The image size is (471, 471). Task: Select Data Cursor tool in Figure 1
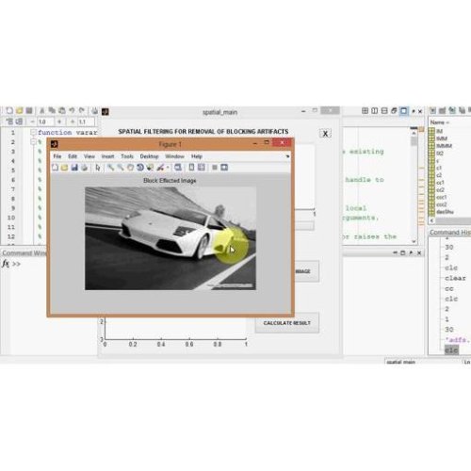pyautogui.click(x=150, y=168)
